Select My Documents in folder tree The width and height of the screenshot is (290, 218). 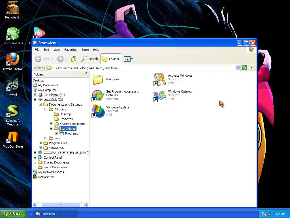click(x=48, y=85)
